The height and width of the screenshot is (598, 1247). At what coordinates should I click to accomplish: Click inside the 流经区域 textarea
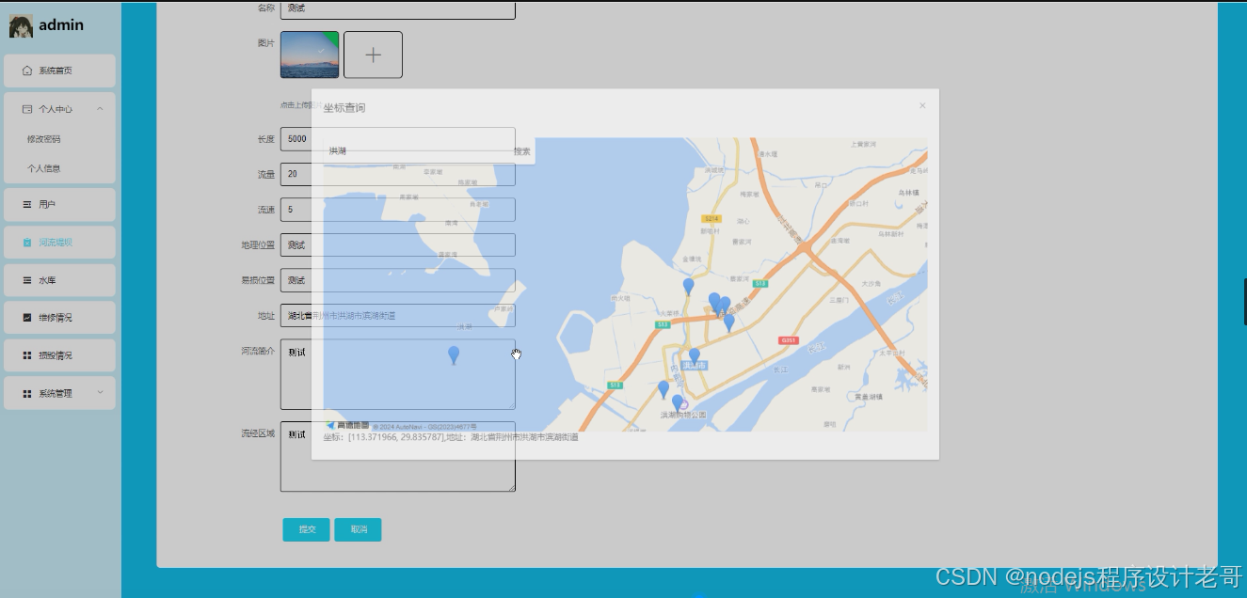click(398, 456)
